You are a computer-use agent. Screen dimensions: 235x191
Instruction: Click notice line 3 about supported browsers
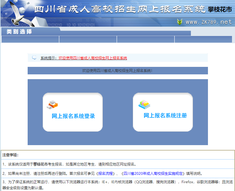pyautogui.click(x=117, y=185)
